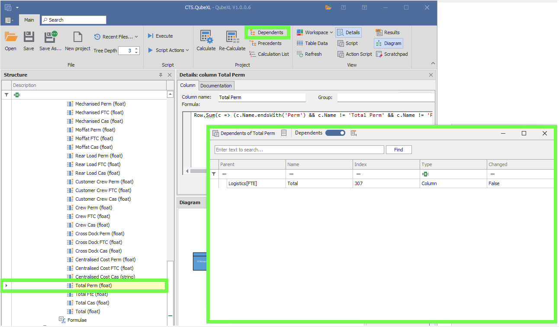Click the Calculate icon in Project group
Screen dimensions: 559x327
(206, 37)
